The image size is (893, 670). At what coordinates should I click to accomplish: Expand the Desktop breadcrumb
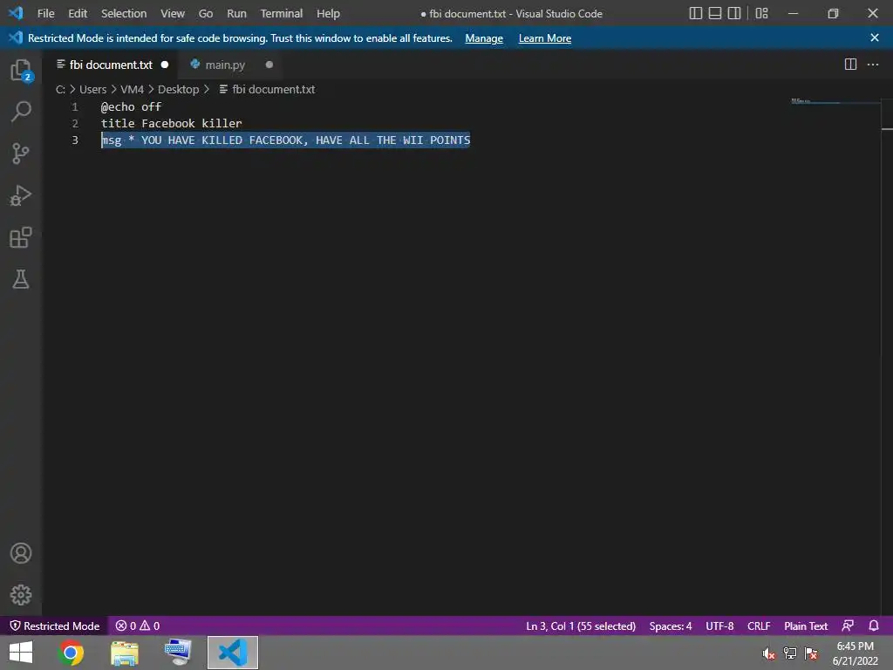click(178, 90)
